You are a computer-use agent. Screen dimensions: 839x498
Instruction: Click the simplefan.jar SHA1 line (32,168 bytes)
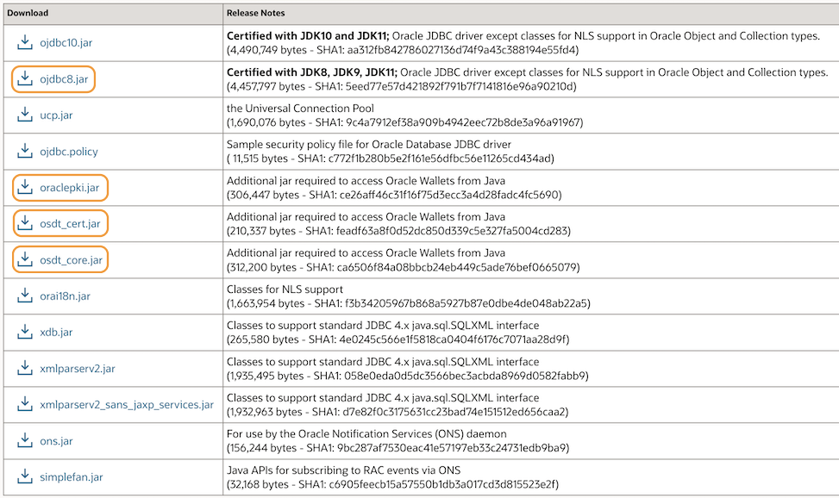pos(392,484)
